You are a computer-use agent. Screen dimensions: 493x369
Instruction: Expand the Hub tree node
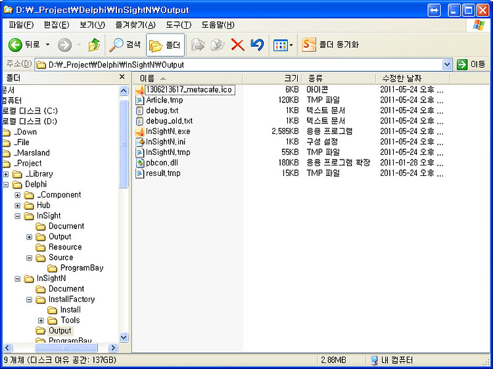(x=18, y=206)
